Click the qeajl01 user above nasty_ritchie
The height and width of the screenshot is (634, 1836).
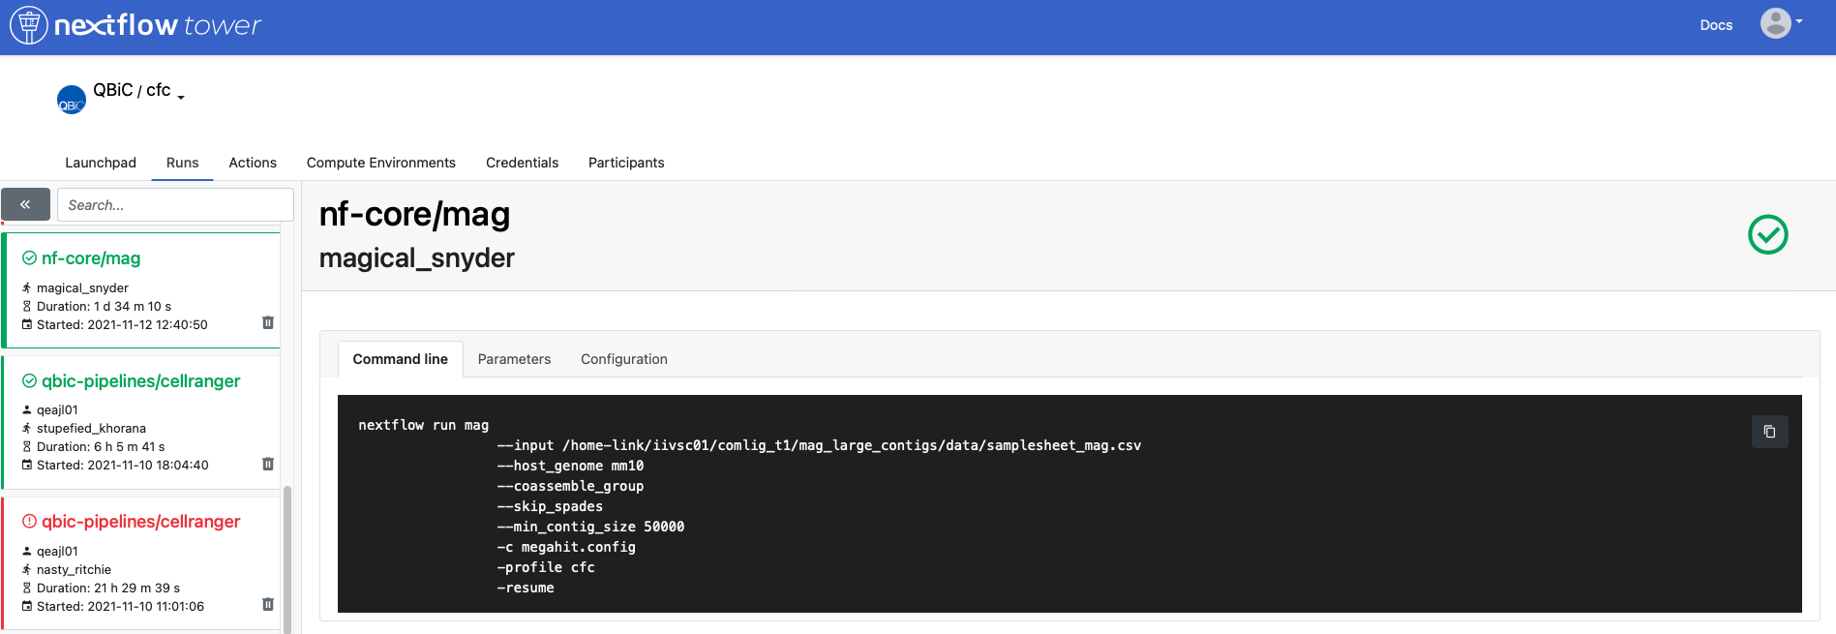click(x=57, y=551)
